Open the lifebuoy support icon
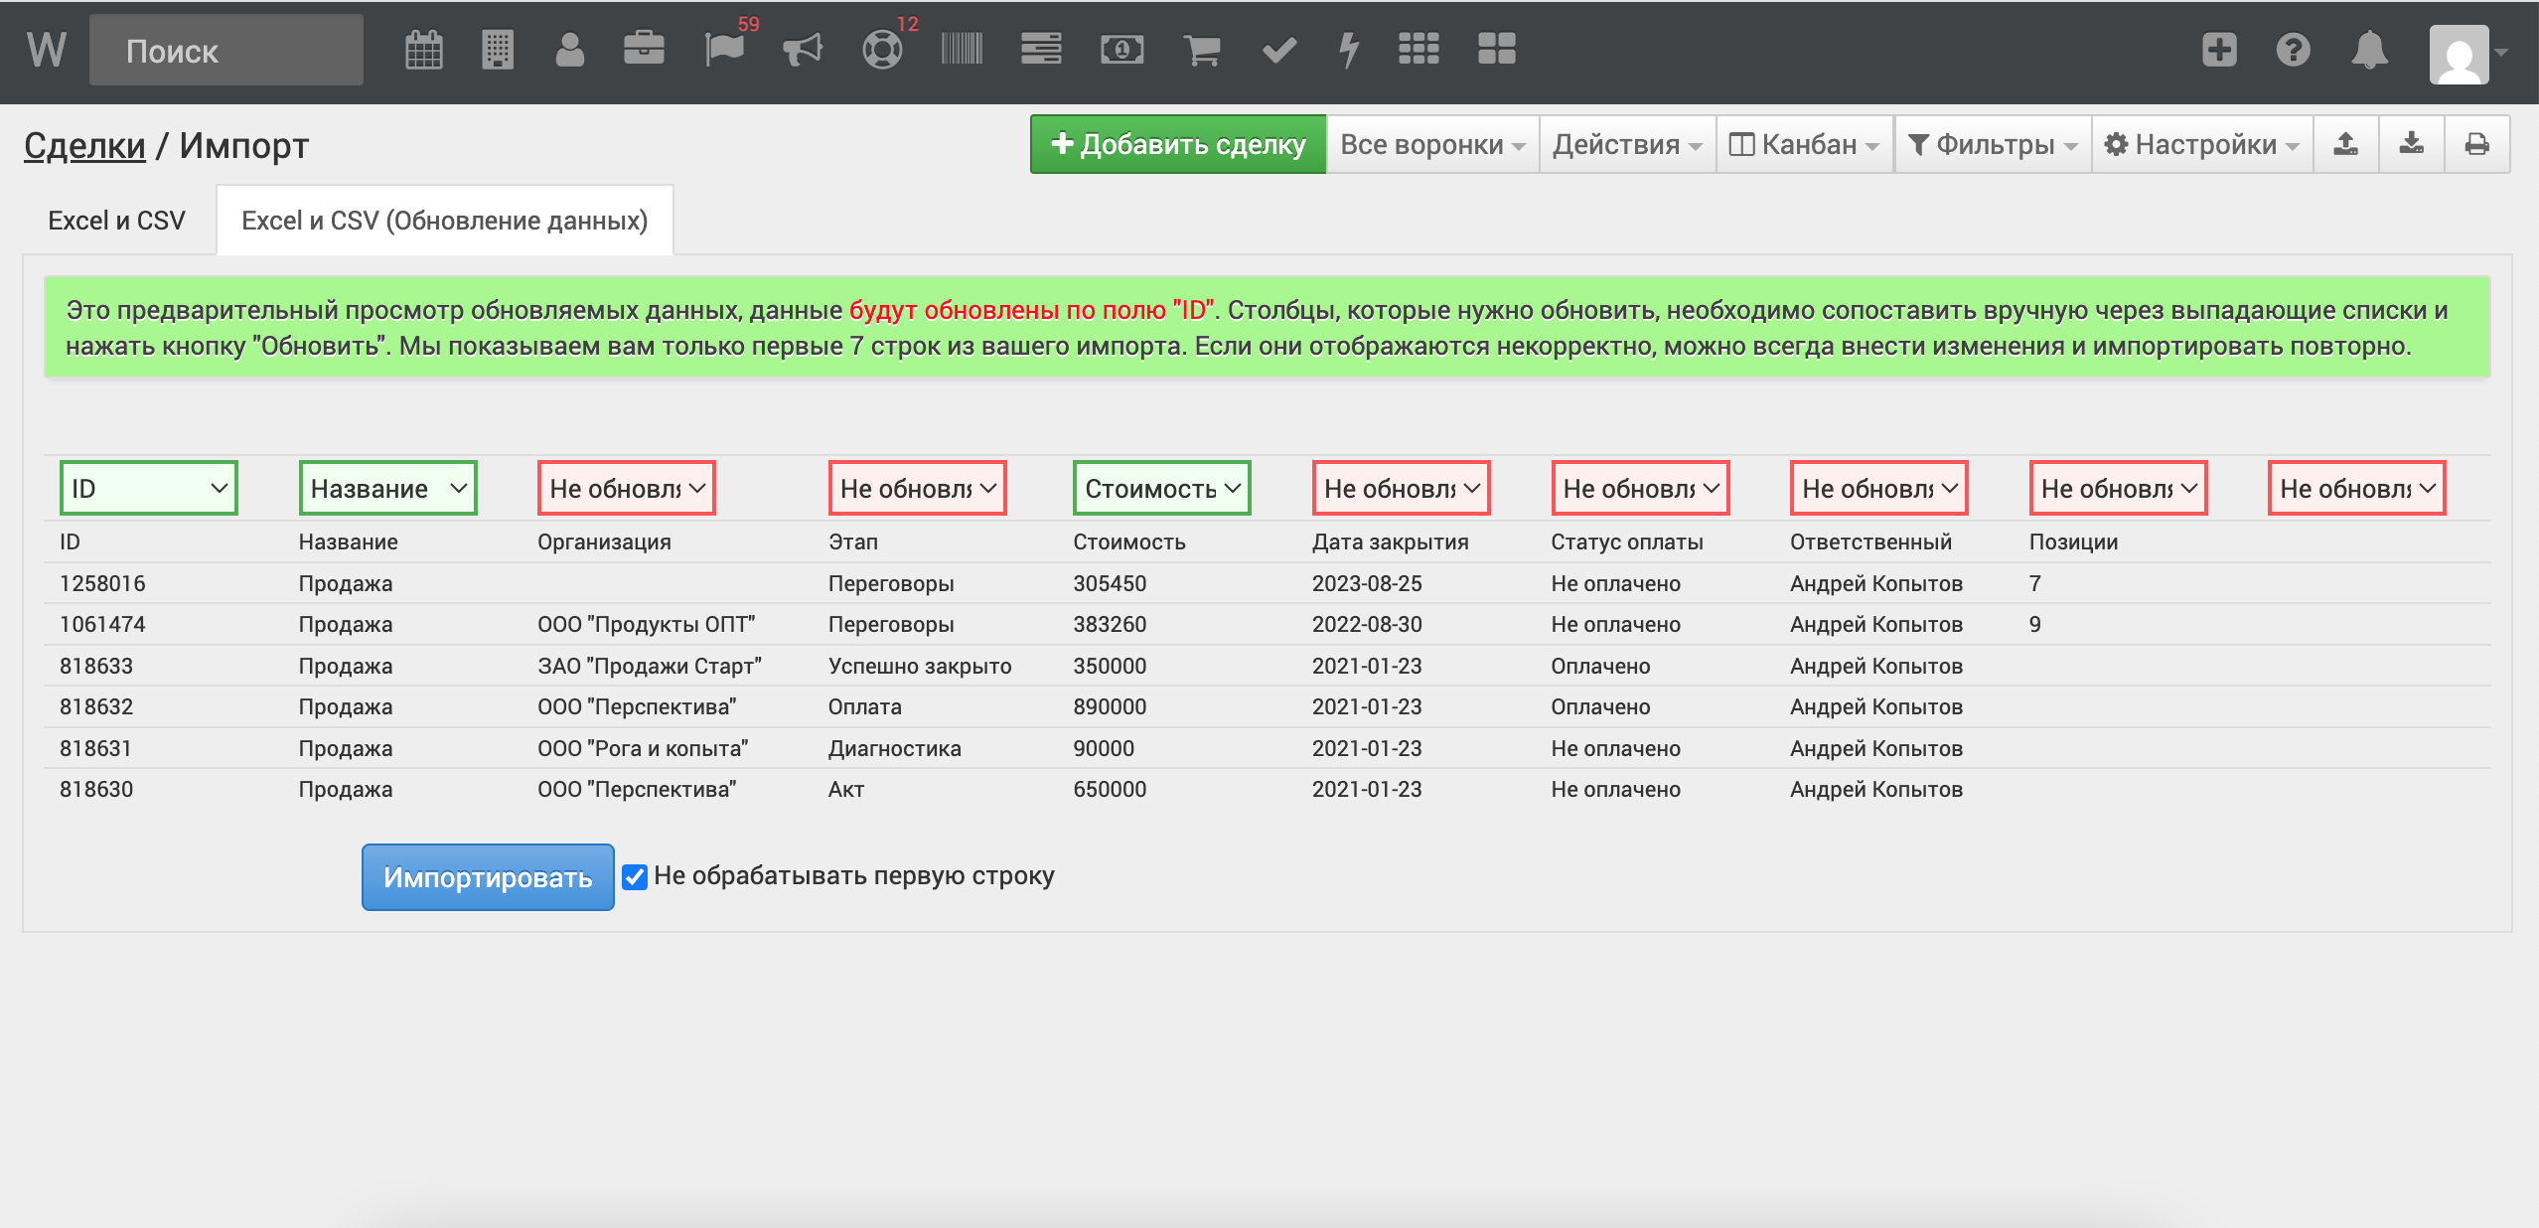This screenshot has height=1228, width=2539. point(882,50)
